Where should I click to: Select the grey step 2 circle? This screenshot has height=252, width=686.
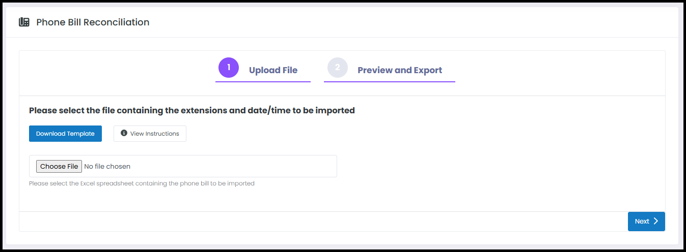coord(337,68)
